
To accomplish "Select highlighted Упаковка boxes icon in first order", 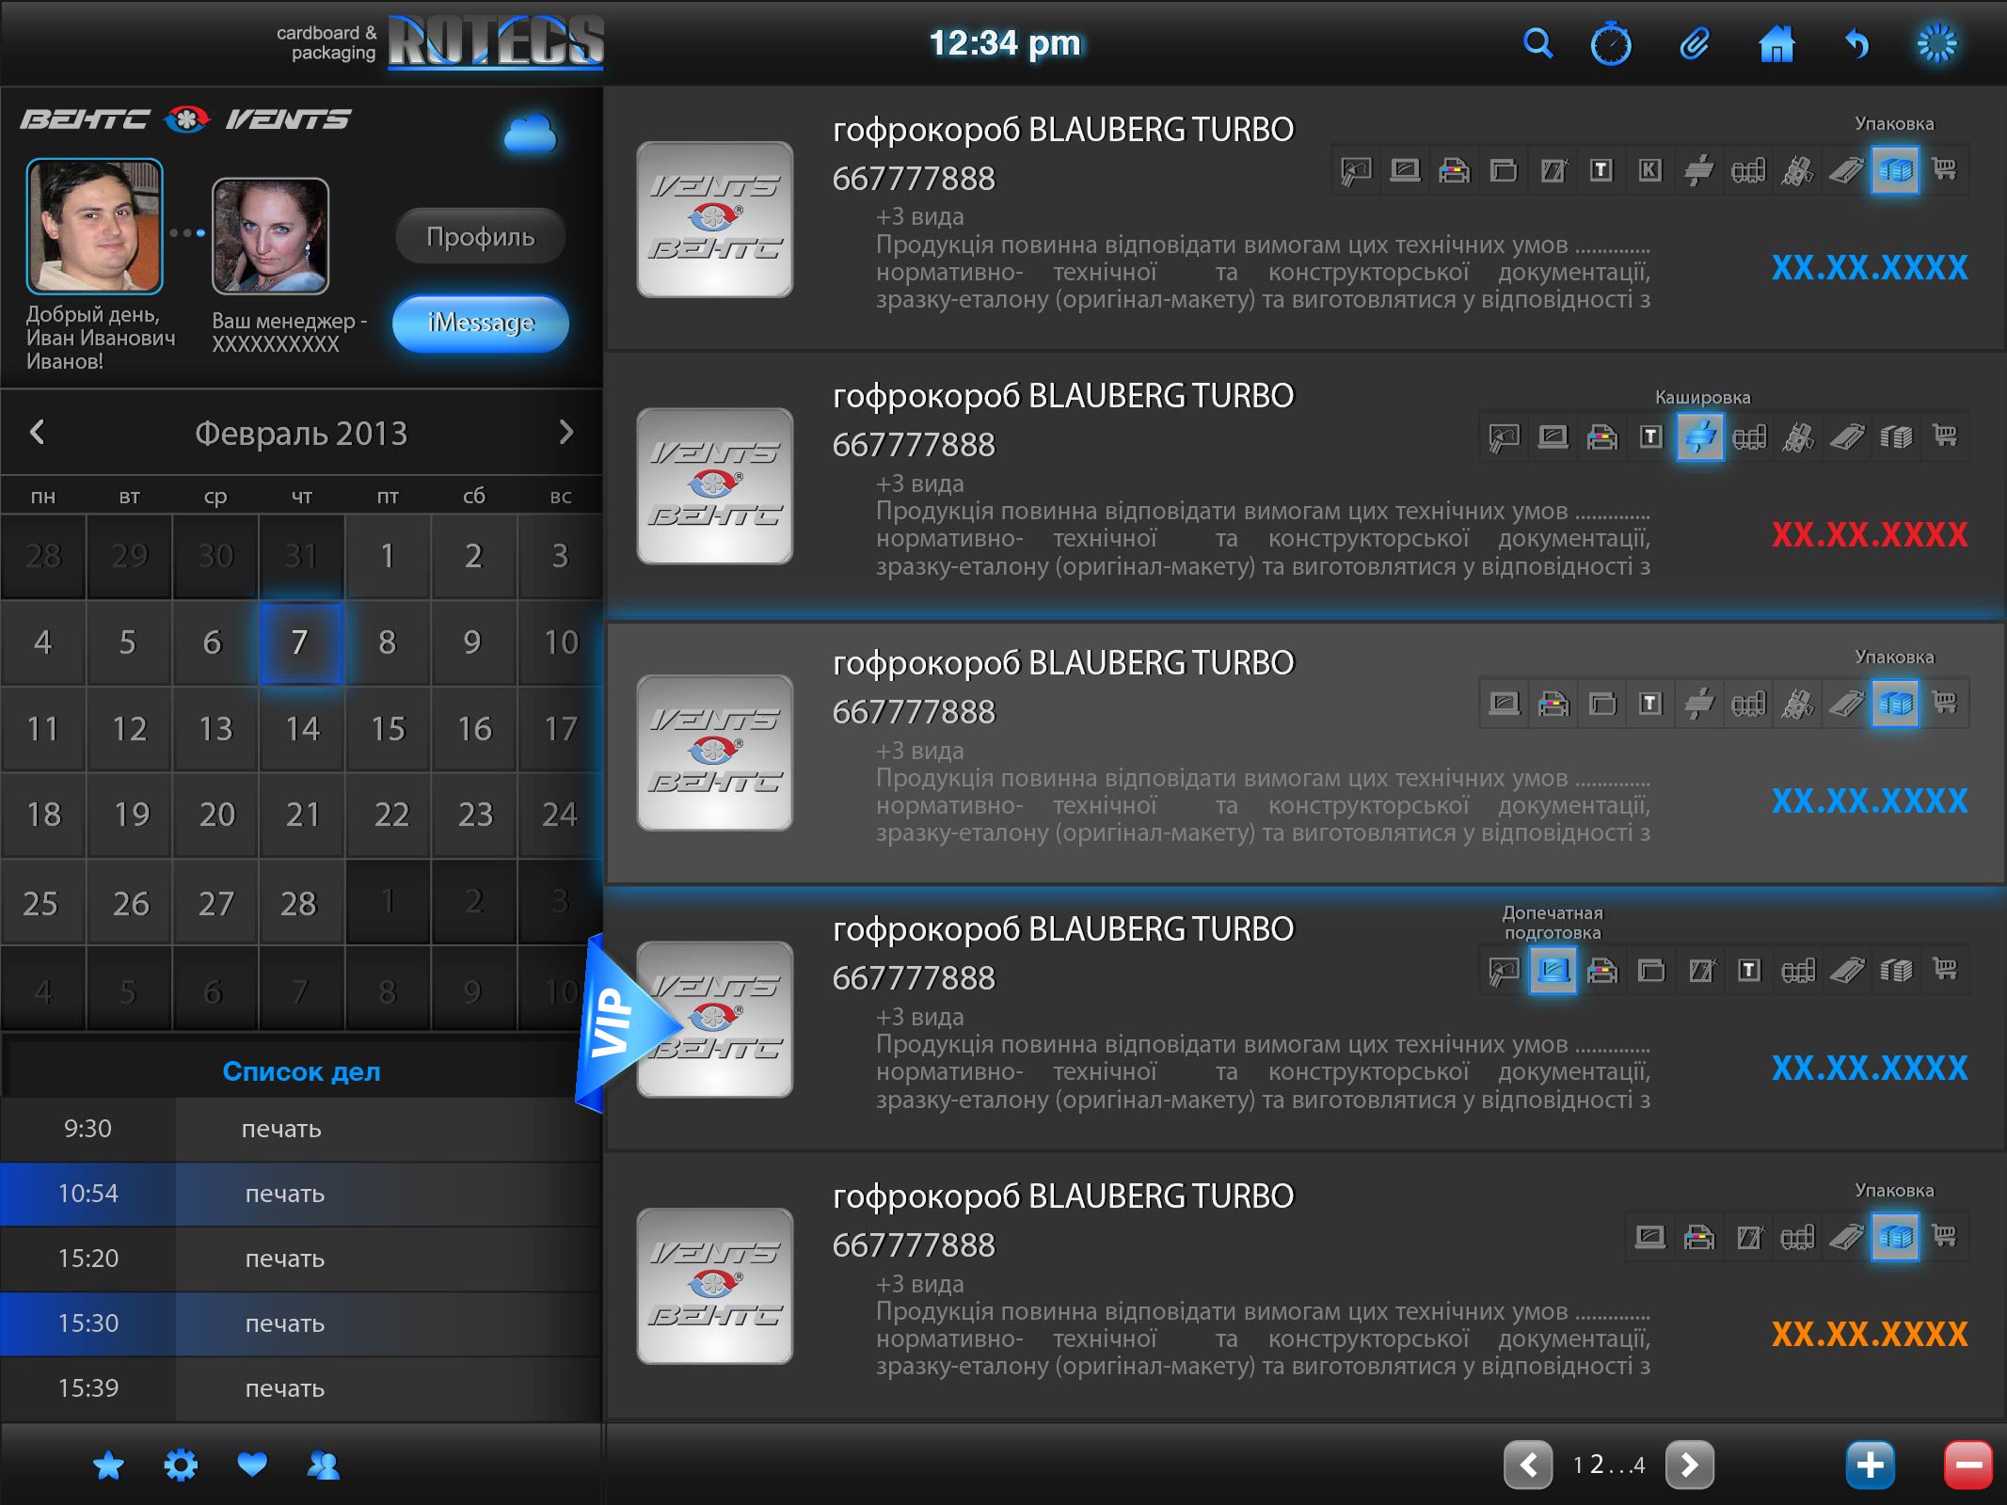I will (x=1895, y=170).
